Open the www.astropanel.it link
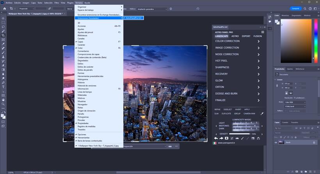The width and height of the screenshot is (320, 174). click(226, 143)
